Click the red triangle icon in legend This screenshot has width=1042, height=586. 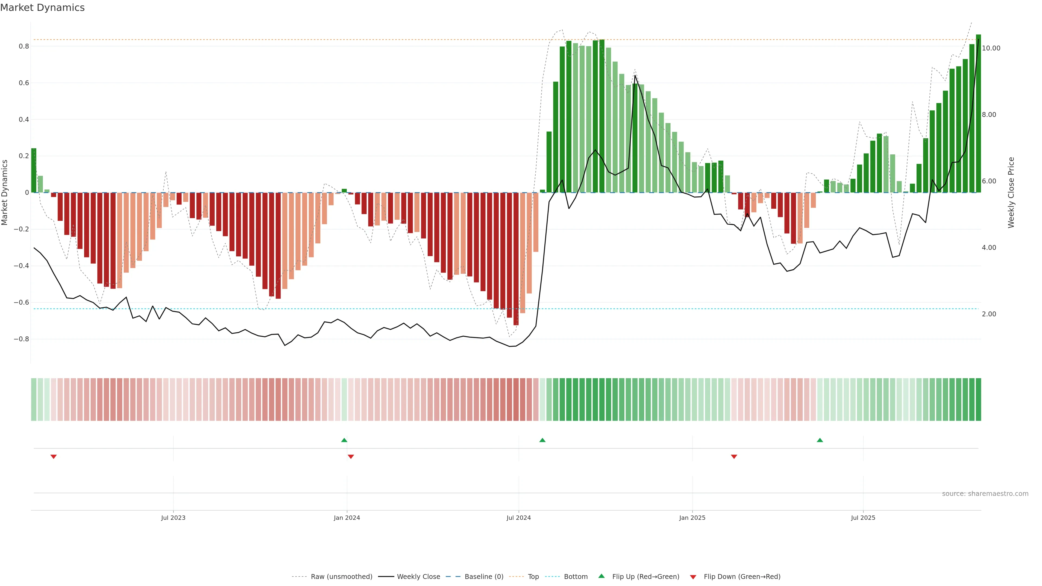[x=693, y=577]
